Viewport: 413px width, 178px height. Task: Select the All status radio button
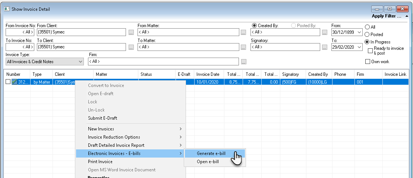pos(367,27)
